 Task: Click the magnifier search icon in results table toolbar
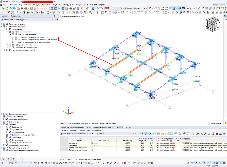point(198,134)
